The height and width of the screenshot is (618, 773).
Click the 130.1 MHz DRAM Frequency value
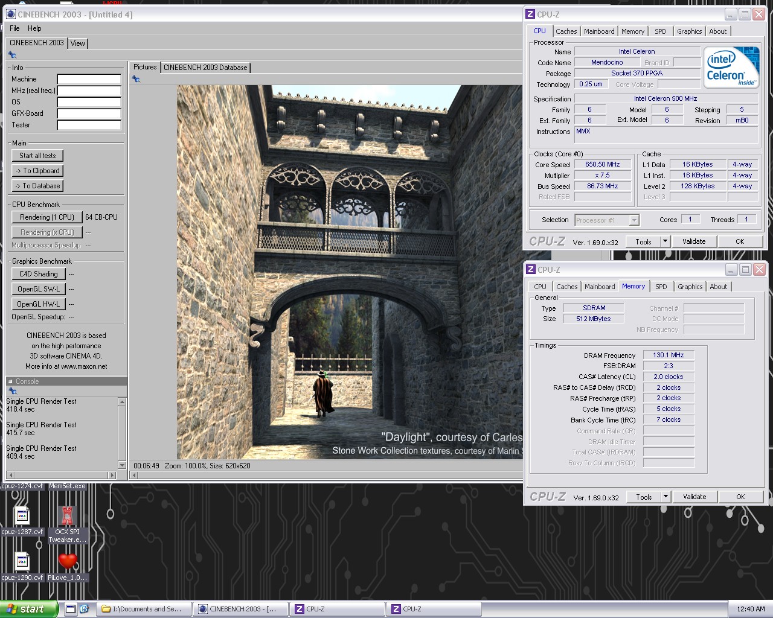pos(669,355)
